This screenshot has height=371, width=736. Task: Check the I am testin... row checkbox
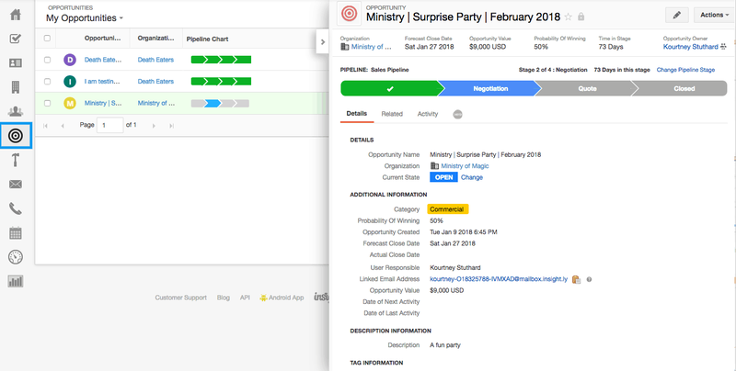tap(47, 82)
